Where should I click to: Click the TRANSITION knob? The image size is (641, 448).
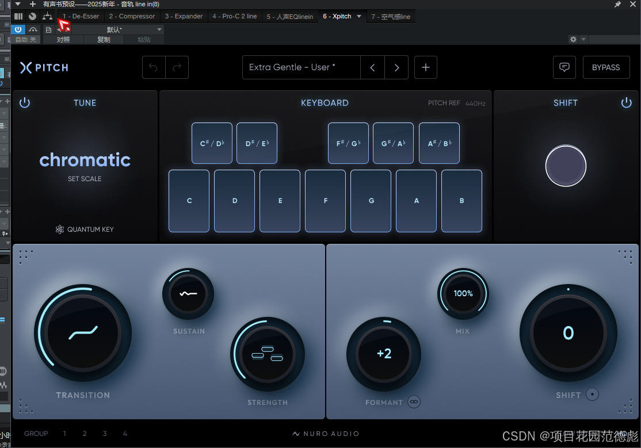(x=83, y=333)
